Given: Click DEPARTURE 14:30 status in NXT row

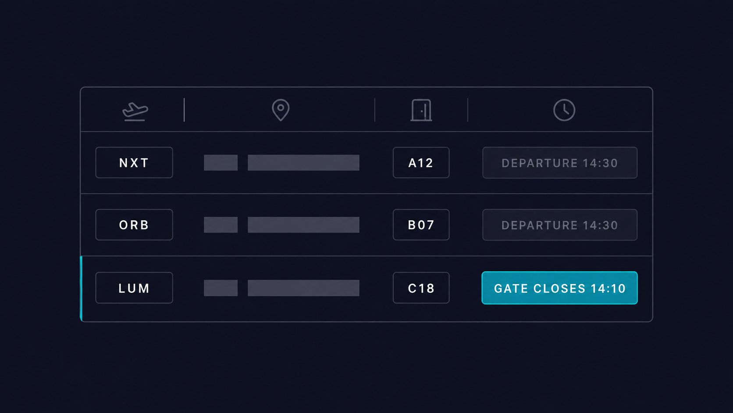Looking at the screenshot, I should 560,163.
